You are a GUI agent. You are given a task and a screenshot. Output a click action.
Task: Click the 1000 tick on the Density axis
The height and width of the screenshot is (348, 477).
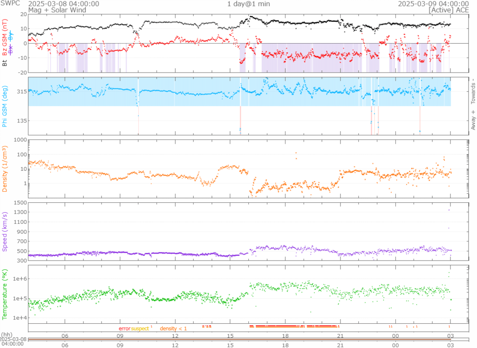(x=20, y=140)
